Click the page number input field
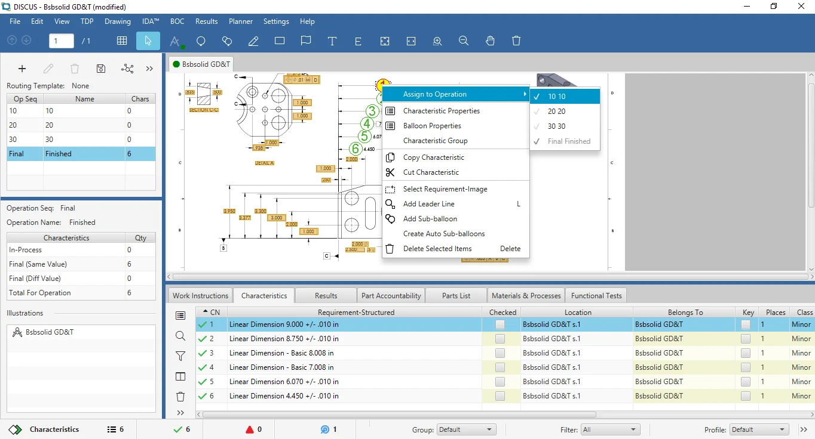Viewport: 815px width, 439px height. (x=62, y=41)
